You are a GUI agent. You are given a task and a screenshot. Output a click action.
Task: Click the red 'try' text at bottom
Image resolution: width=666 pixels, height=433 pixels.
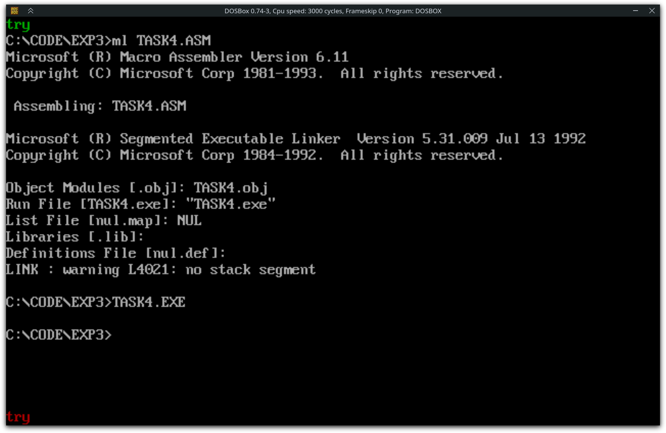point(18,417)
